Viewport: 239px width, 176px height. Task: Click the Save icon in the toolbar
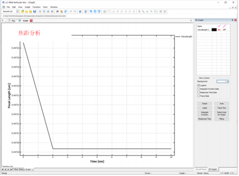34,11
